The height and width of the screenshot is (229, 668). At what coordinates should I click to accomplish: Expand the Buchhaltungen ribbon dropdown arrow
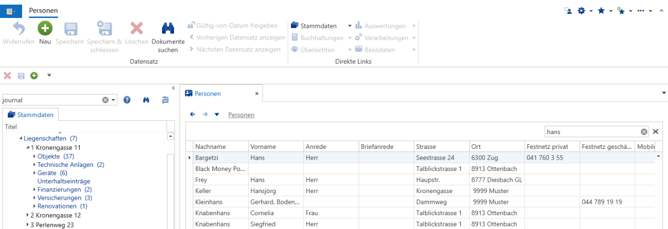350,37
